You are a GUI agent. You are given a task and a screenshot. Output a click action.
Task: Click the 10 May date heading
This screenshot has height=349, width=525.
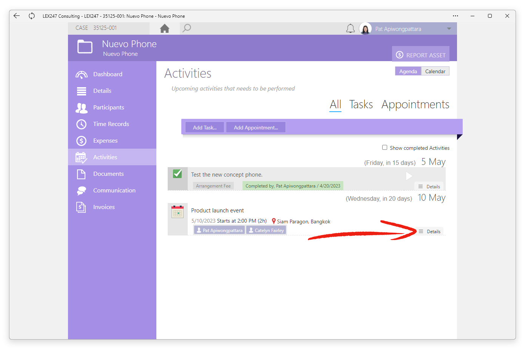click(431, 198)
